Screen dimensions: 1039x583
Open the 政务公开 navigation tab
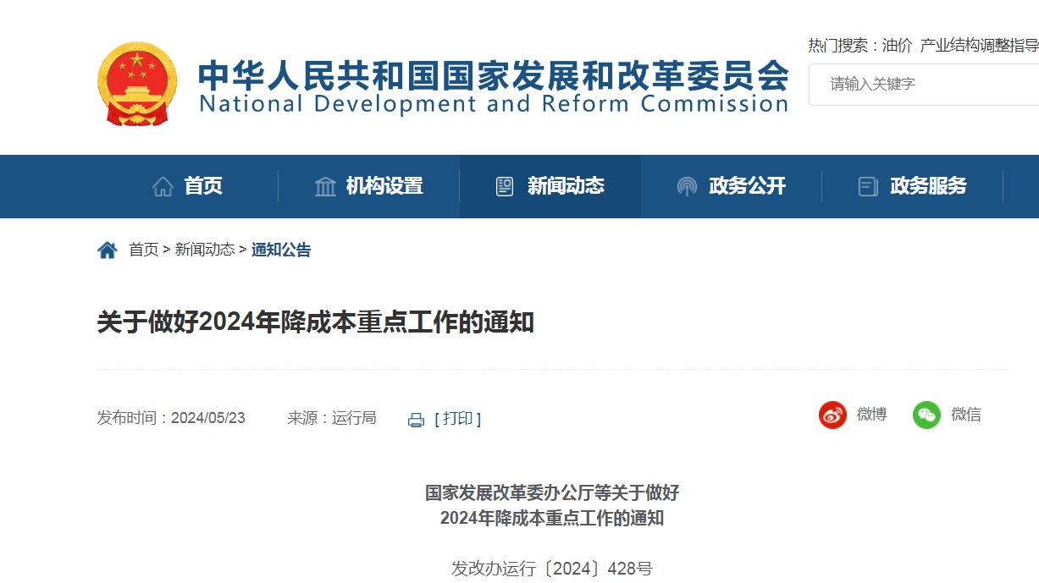pyautogui.click(x=732, y=186)
